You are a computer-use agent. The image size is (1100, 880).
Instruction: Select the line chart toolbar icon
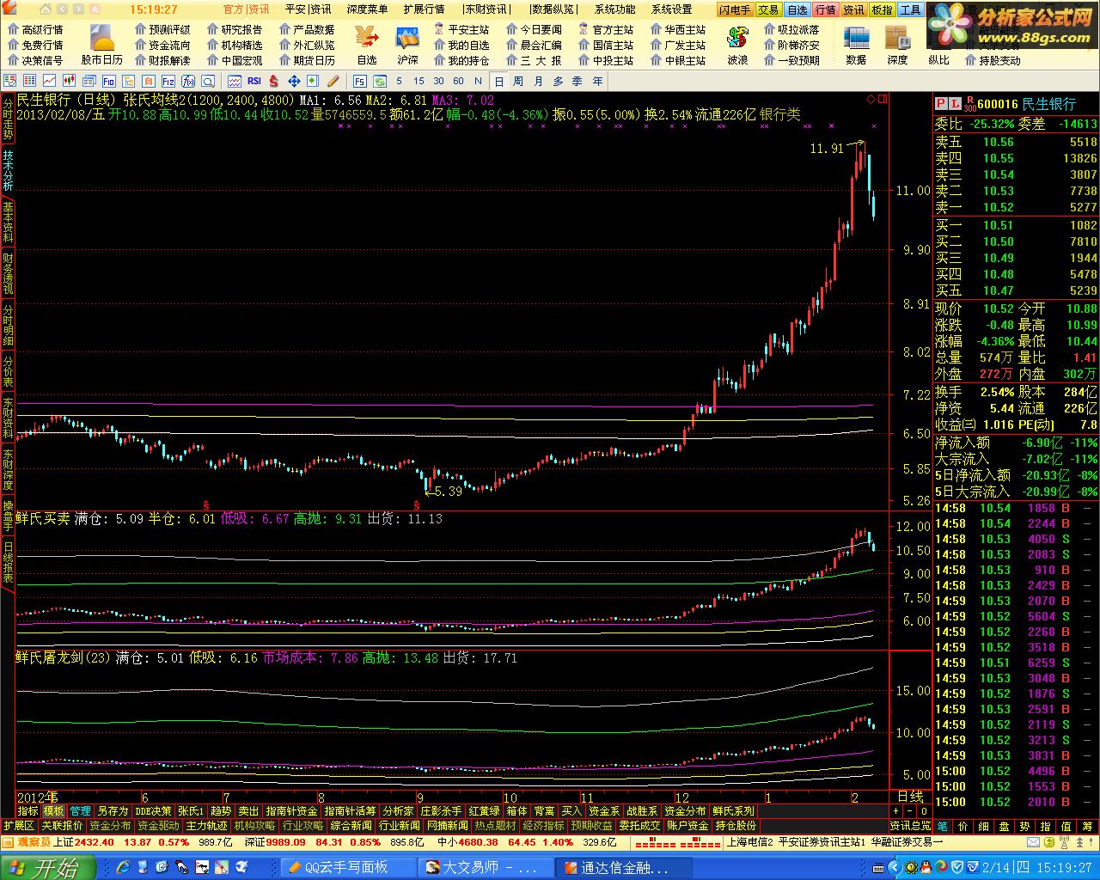(48, 81)
